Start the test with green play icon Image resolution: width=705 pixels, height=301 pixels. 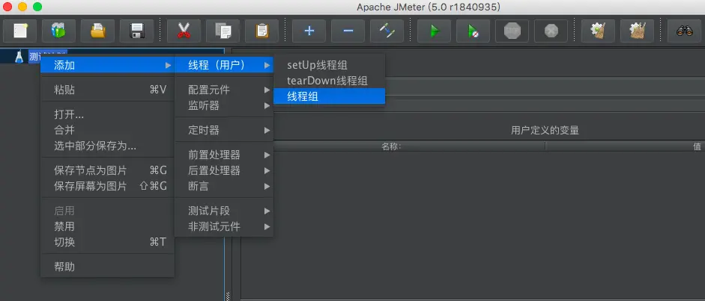(434, 31)
